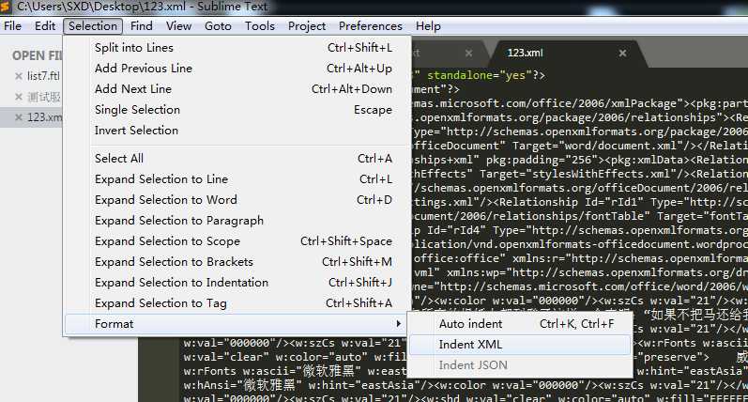Open the View menu
Viewport: 748px width, 402px height.
pos(178,25)
